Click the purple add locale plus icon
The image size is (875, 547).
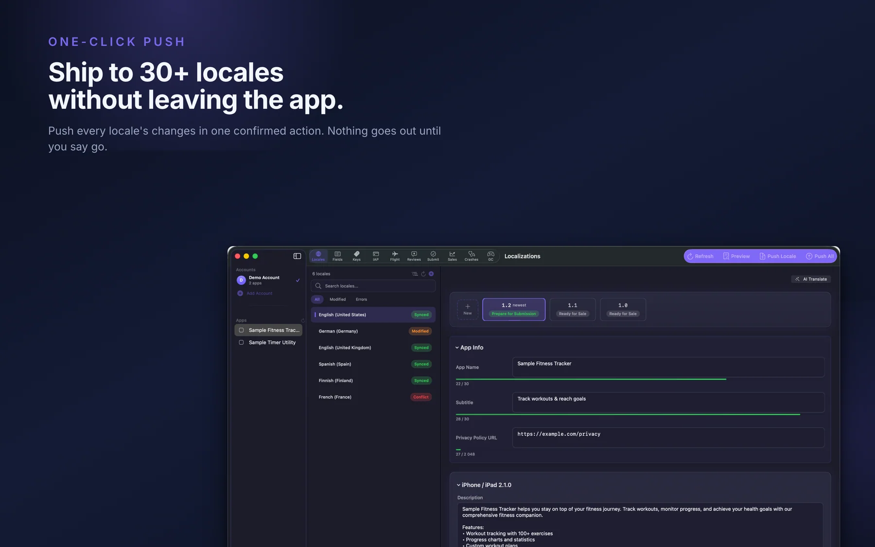431,274
